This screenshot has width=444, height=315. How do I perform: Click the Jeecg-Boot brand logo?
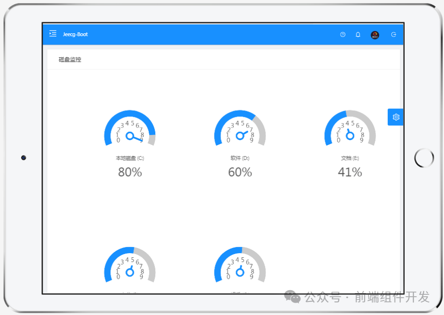click(x=75, y=34)
